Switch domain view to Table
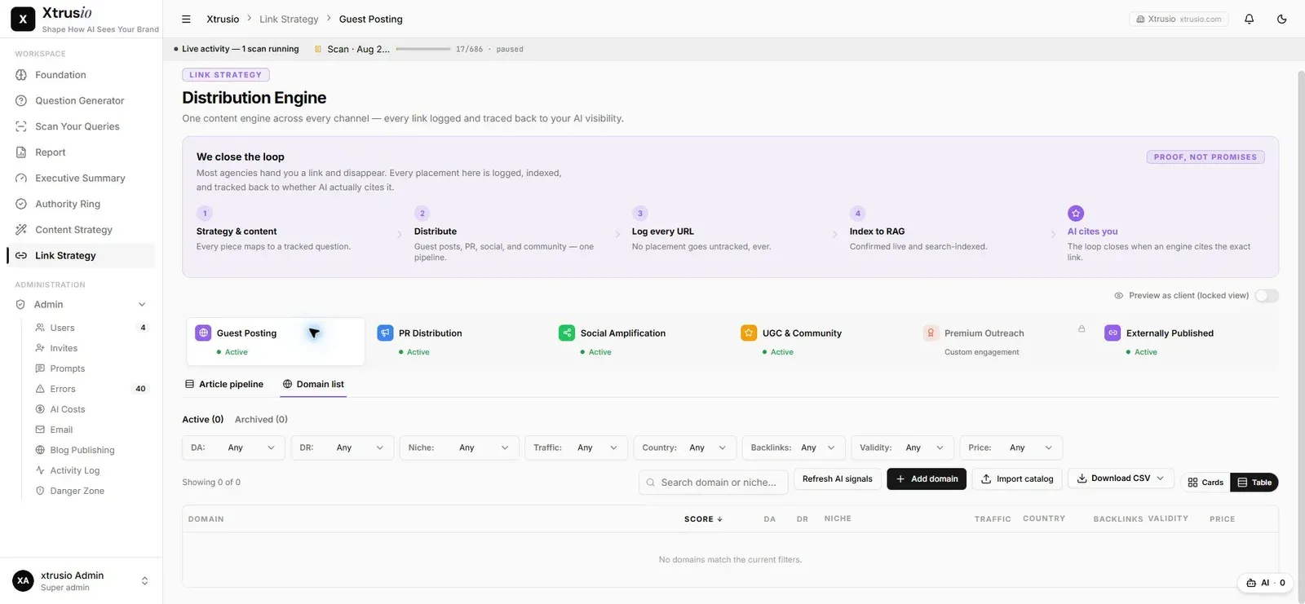This screenshot has height=604, width=1305. tap(1254, 483)
